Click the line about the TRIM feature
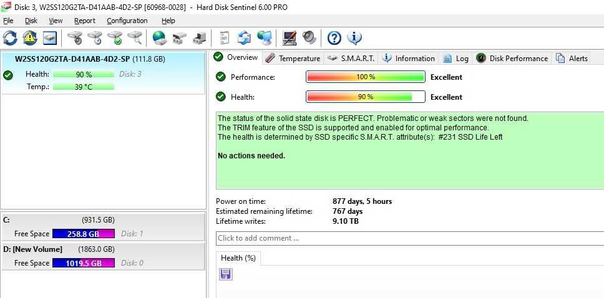This screenshot has height=298, width=604. 353,128
